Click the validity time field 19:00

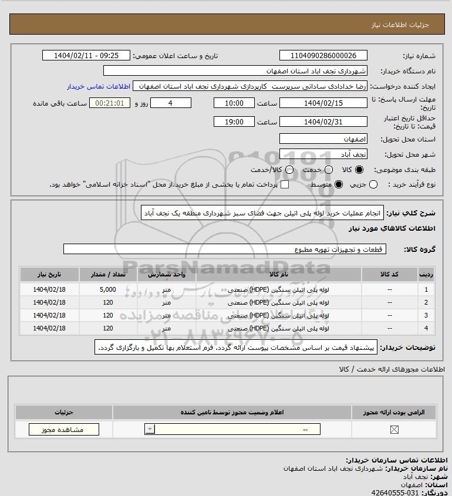(234, 122)
